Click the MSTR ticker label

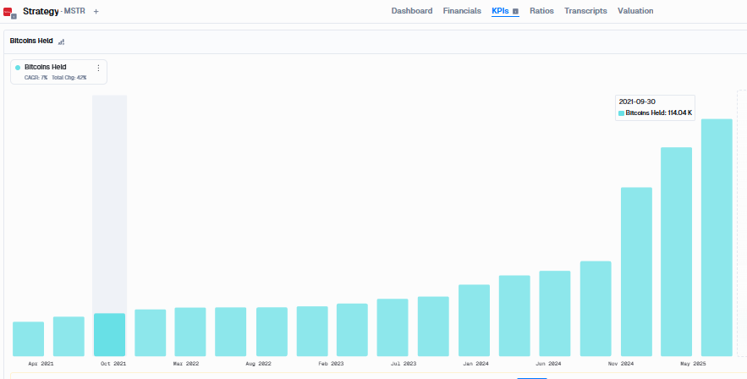coord(74,11)
